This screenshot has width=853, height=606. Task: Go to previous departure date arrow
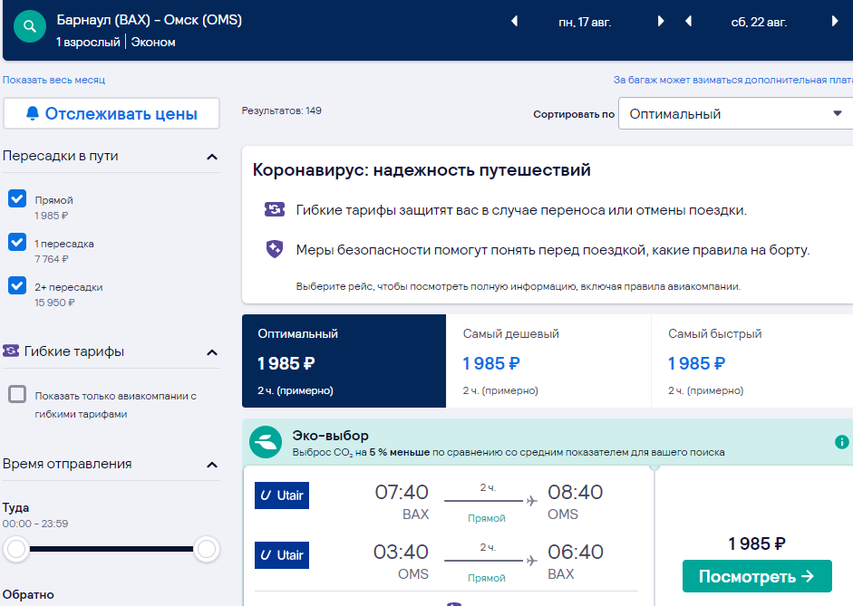click(x=514, y=21)
